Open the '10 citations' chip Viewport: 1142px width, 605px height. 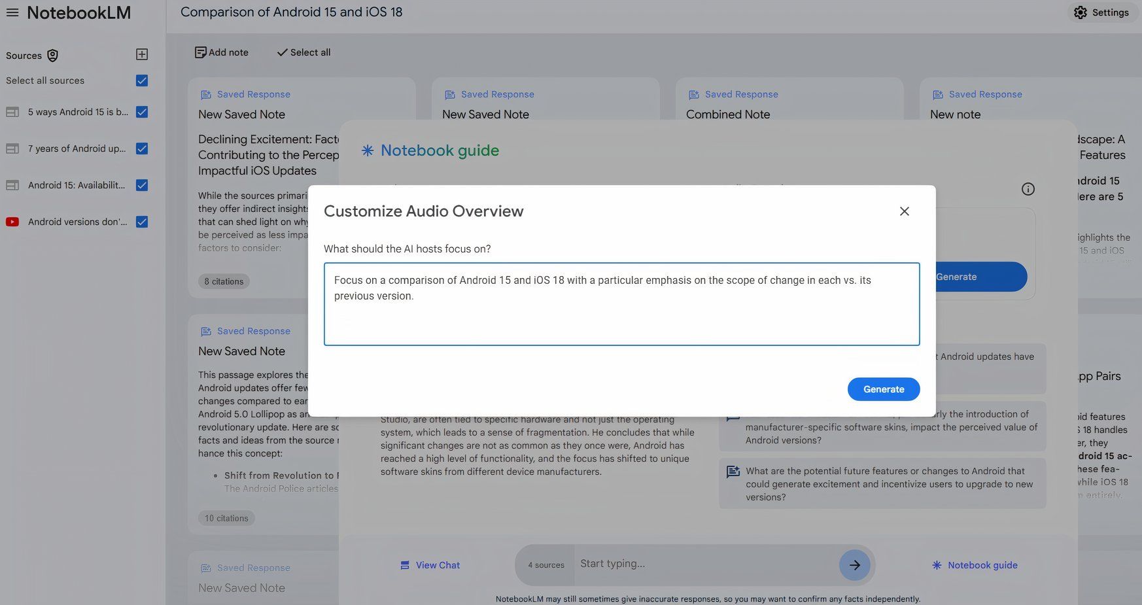click(226, 518)
